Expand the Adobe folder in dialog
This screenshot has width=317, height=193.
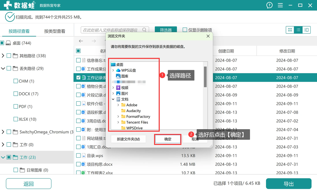[118, 105]
